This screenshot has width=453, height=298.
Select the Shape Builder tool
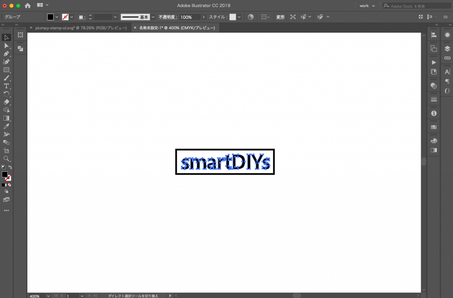click(x=6, y=110)
